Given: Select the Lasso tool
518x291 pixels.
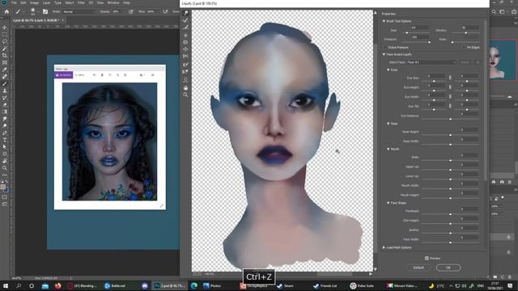Looking at the screenshot, I should tap(5, 41).
